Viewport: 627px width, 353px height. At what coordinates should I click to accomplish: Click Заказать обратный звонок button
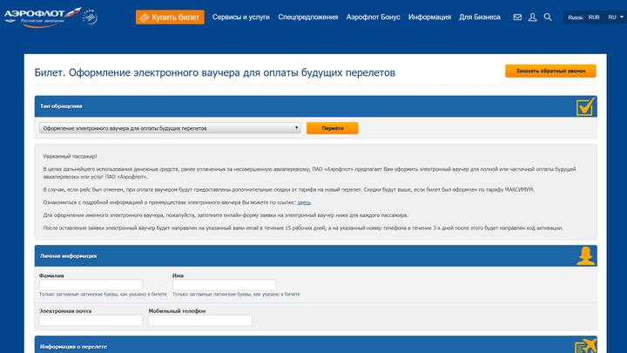550,71
